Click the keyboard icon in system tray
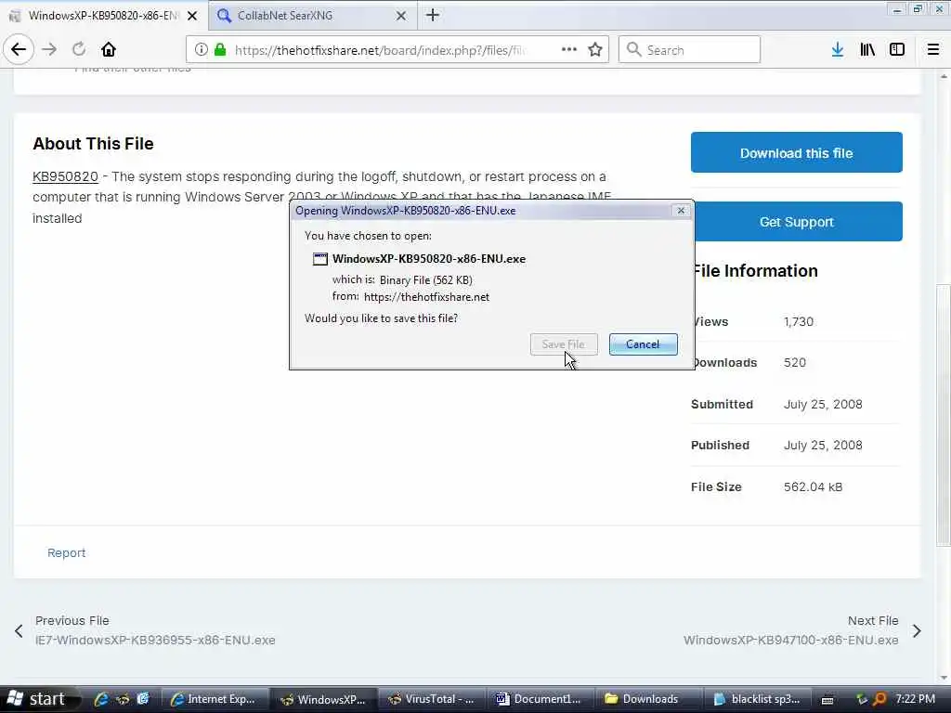 click(x=827, y=700)
